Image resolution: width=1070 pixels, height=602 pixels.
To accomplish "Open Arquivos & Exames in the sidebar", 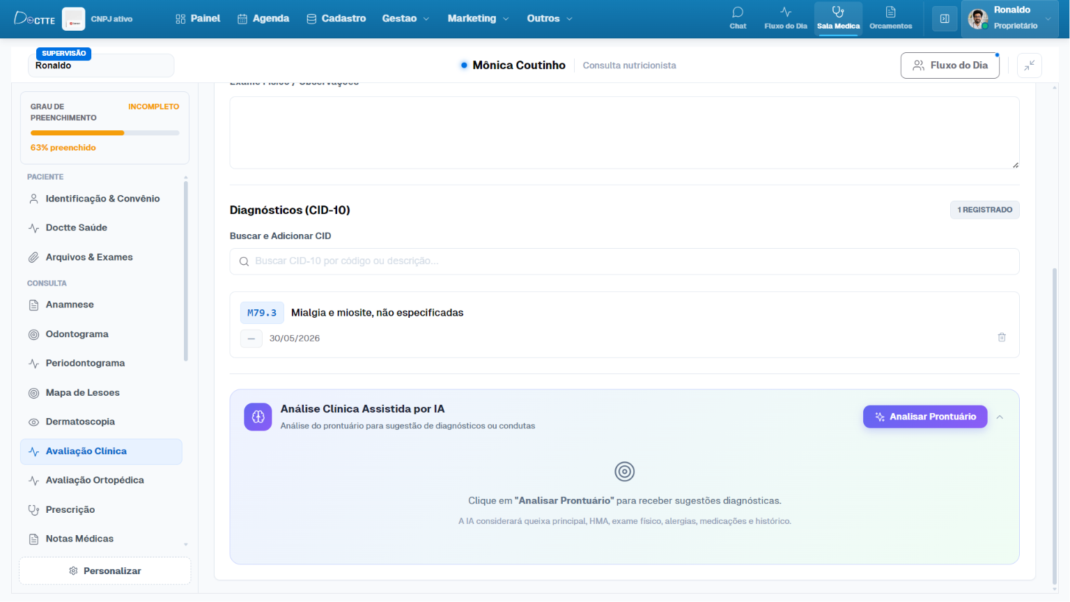I will pyautogui.click(x=102, y=257).
